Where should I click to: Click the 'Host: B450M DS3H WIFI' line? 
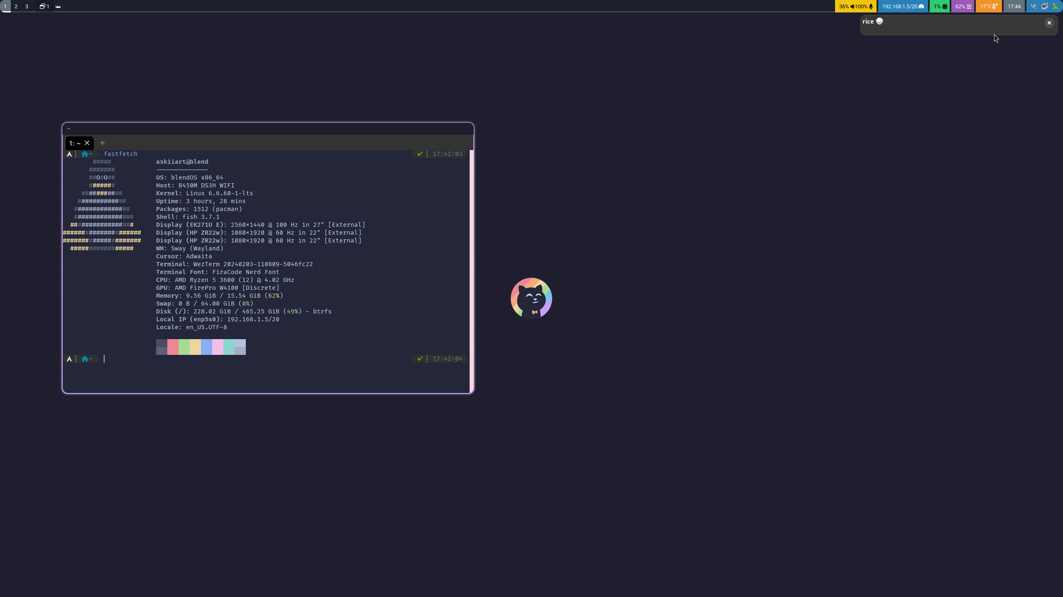195,185
